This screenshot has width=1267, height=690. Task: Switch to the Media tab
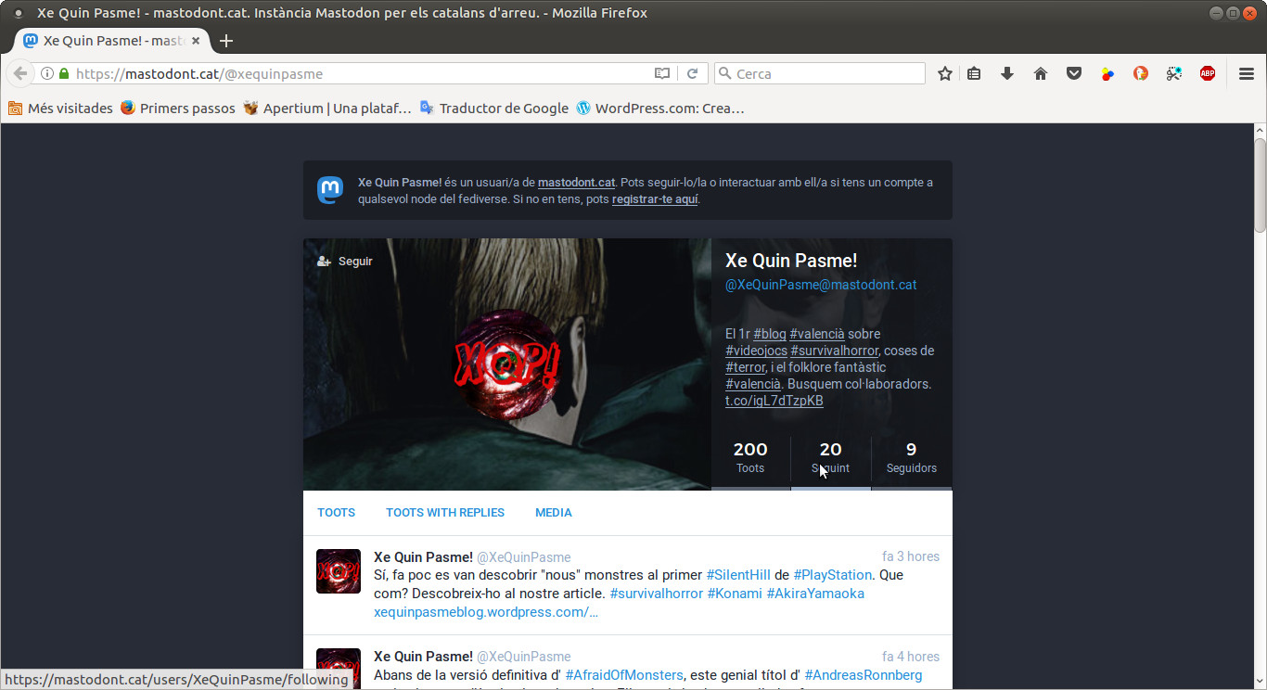click(554, 513)
